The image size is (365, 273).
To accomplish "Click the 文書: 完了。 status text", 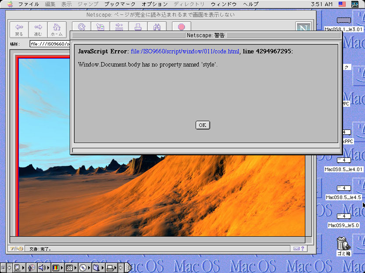I will pyautogui.click(x=40, y=249).
